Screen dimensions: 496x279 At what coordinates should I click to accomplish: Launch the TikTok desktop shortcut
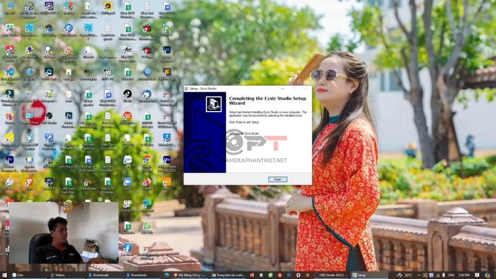(x=128, y=96)
